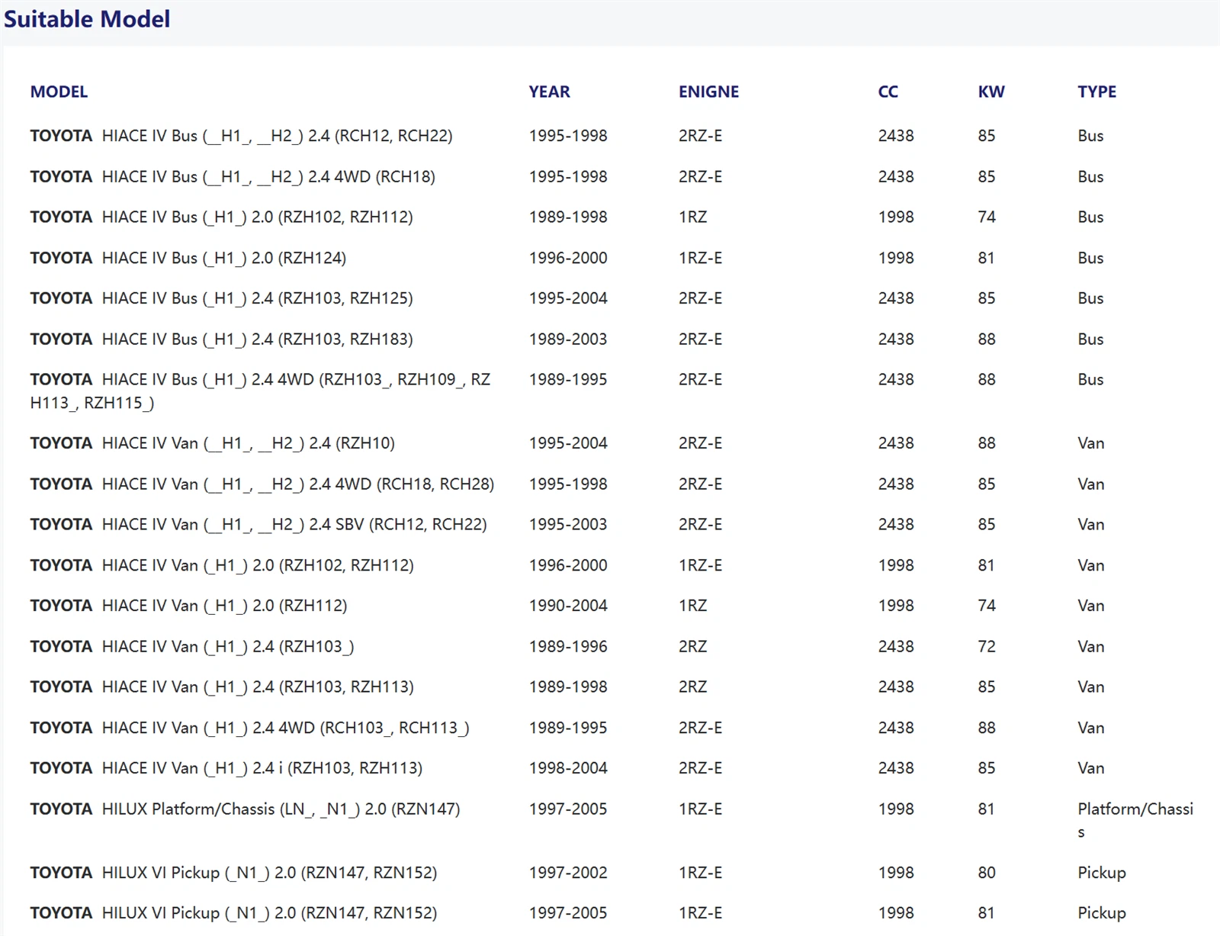Select model 'HIACE IV Van 2.4 (RZH103, RZH113)'
The image size is (1220, 936).
point(222,687)
